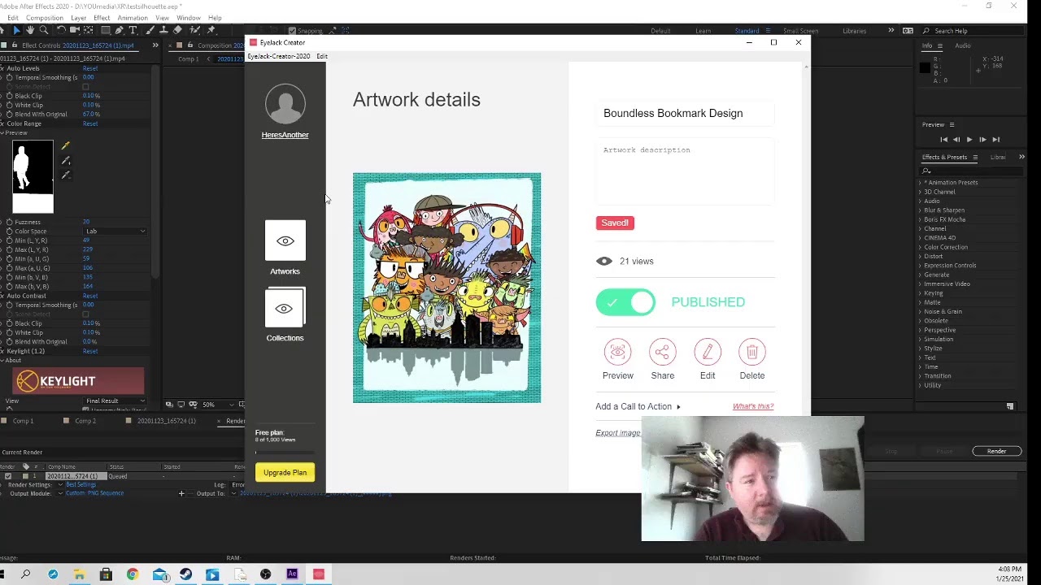Viewport: 1041px width, 585px height.
Task: Toggle Color Range effect fx switch
Action: coord(2,123)
